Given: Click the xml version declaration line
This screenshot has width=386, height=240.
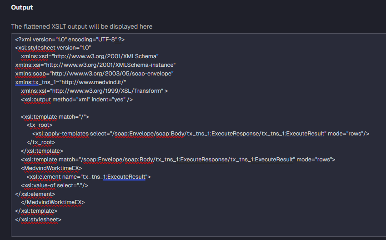Looking at the screenshot, I should coord(70,40).
